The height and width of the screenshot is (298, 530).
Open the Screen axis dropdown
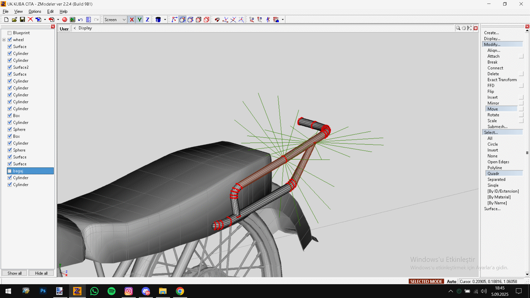click(x=124, y=20)
